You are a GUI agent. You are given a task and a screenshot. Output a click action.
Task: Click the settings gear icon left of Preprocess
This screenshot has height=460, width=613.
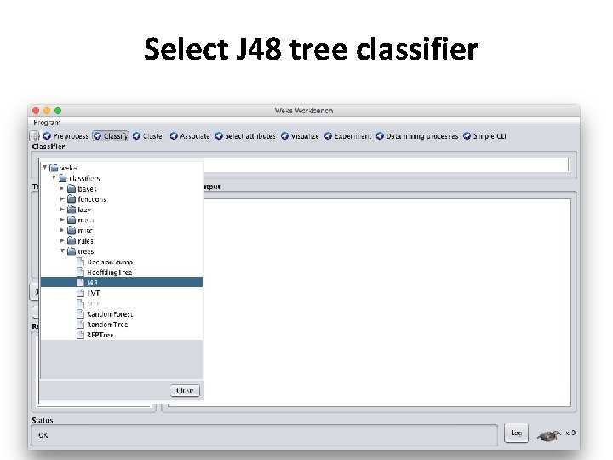35,136
